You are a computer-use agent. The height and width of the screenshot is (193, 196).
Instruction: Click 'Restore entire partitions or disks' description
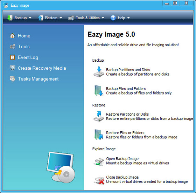pos(149,119)
